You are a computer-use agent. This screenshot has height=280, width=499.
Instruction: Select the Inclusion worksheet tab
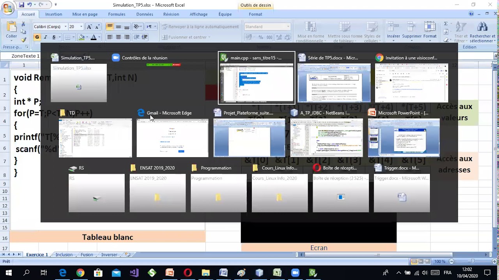point(64,255)
